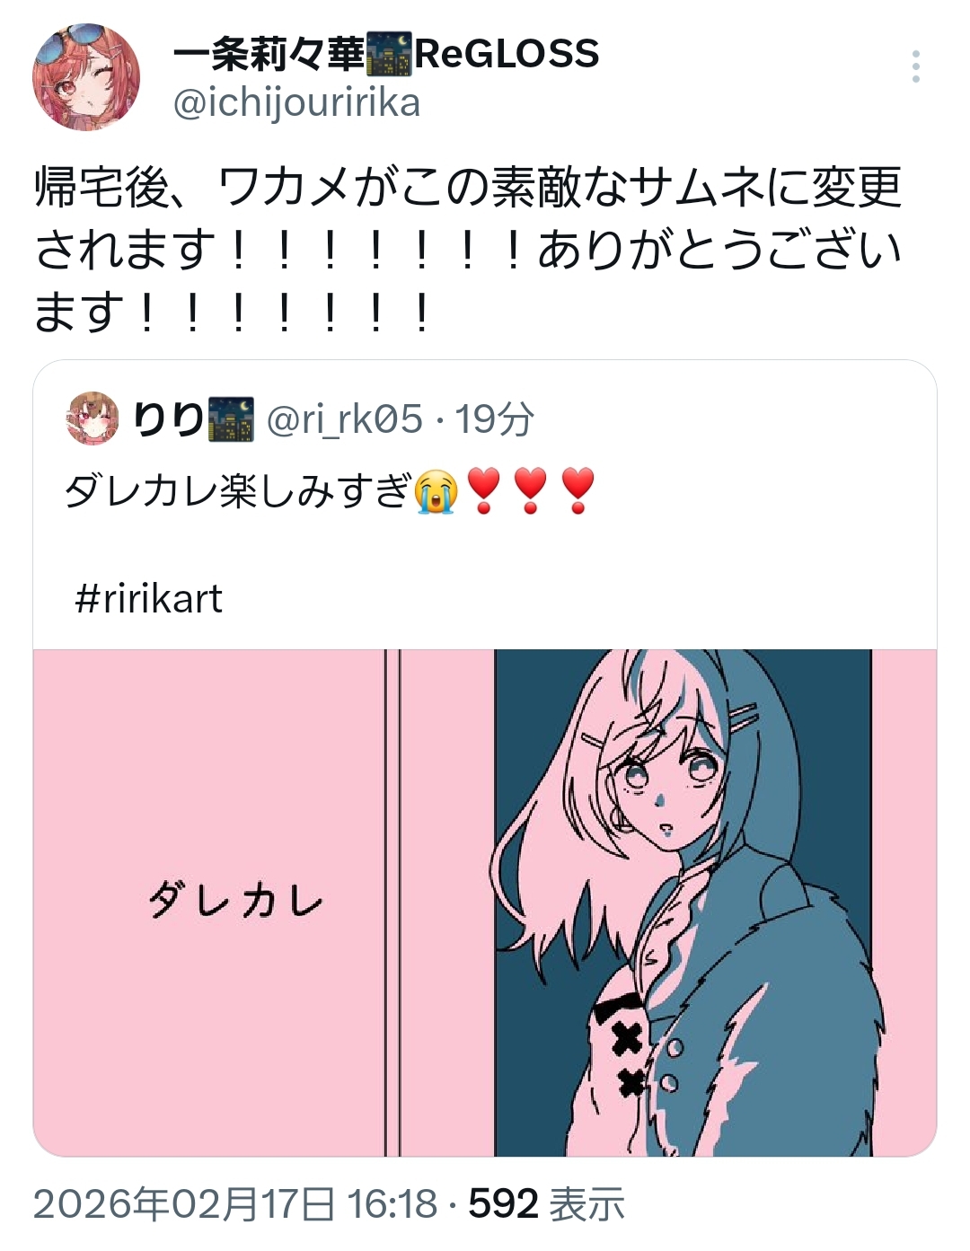View the 592 表示 view count

click(x=546, y=1204)
